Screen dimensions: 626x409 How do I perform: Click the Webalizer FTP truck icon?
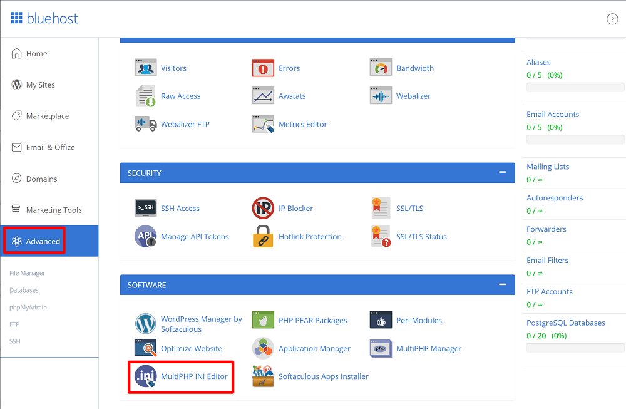coord(145,124)
